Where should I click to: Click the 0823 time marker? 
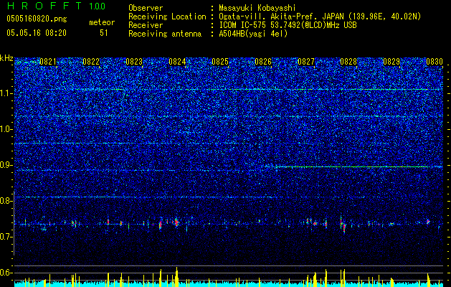[134, 62]
